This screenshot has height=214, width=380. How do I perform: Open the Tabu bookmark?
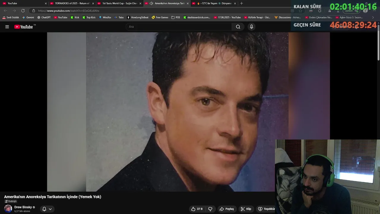(119, 18)
